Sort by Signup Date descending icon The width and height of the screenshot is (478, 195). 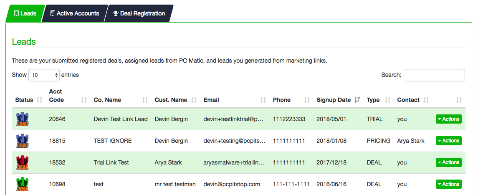[357, 100]
